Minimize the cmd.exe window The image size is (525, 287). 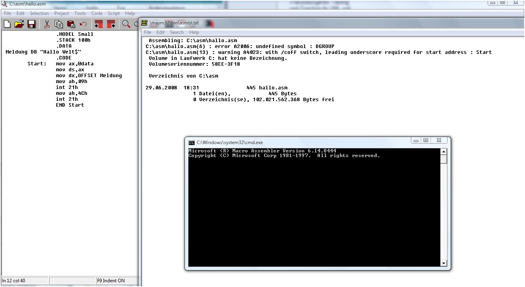(x=416, y=140)
